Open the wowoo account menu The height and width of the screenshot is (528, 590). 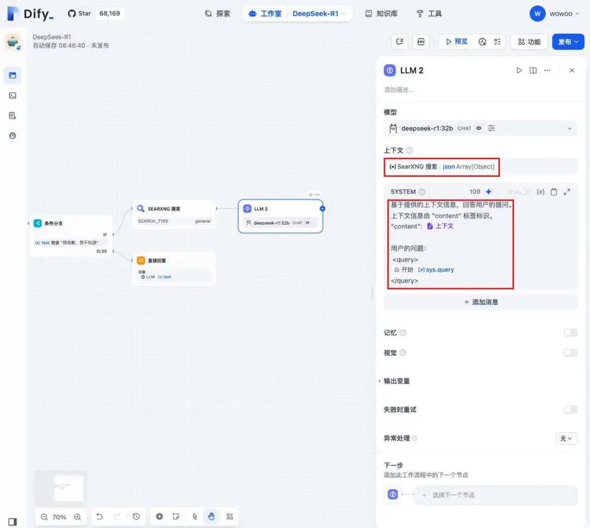pos(554,14)
